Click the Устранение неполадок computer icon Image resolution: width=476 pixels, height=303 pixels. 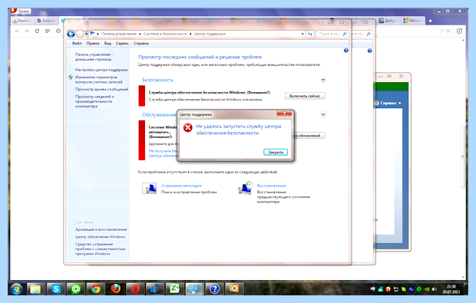[x=150, y=188]
